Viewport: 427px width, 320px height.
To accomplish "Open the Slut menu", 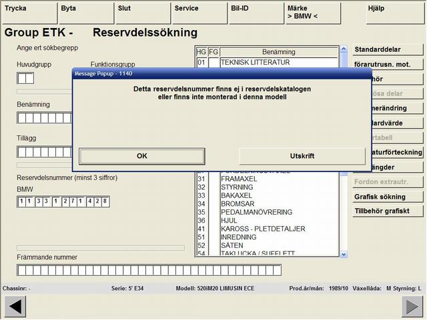I will (141, 13).
